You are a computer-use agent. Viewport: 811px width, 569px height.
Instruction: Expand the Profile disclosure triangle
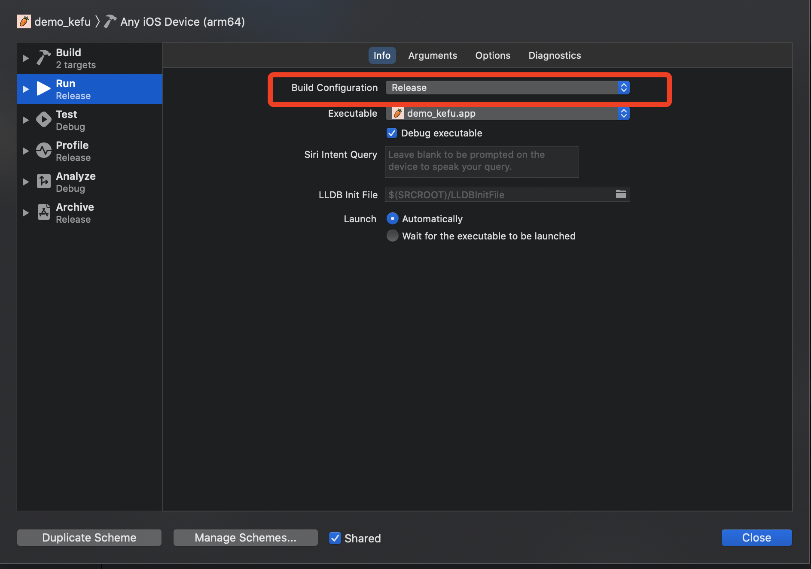point(26,151)
